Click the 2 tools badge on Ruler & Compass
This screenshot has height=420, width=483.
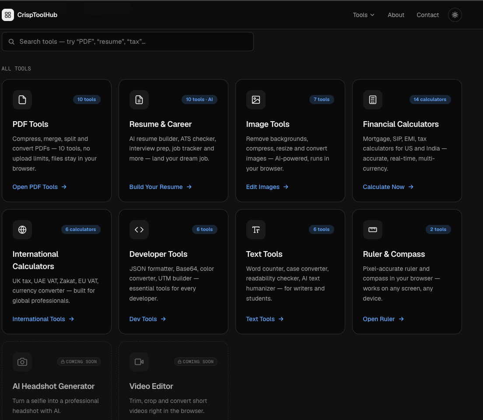(438, 230)
